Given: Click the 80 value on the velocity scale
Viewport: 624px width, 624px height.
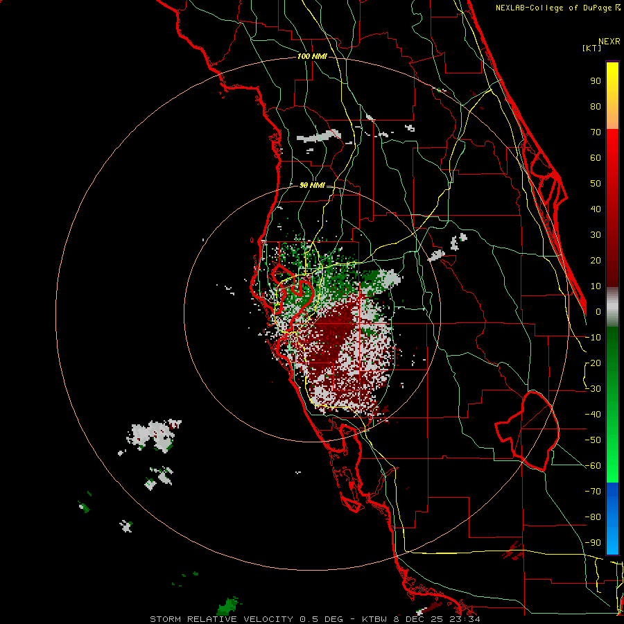Looking at the screenshot, I should pos(596,106).
